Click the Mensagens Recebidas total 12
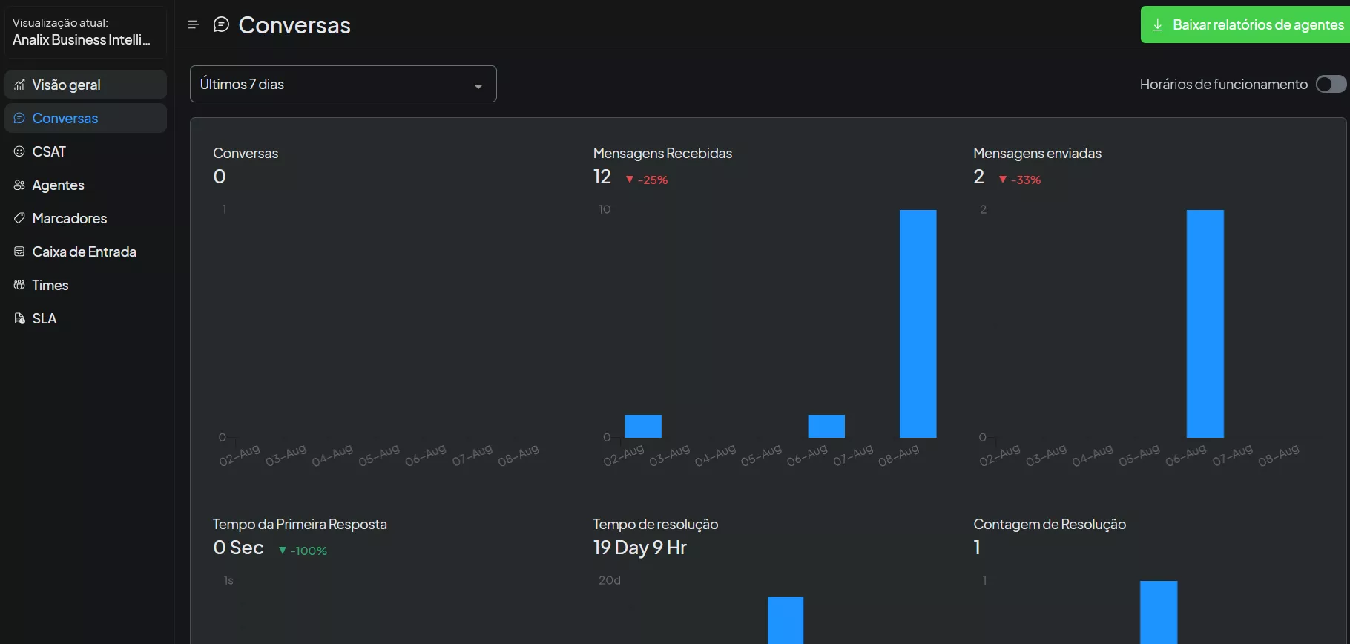The height and width of the screenshot is (644, 1350). click(602, 177)
